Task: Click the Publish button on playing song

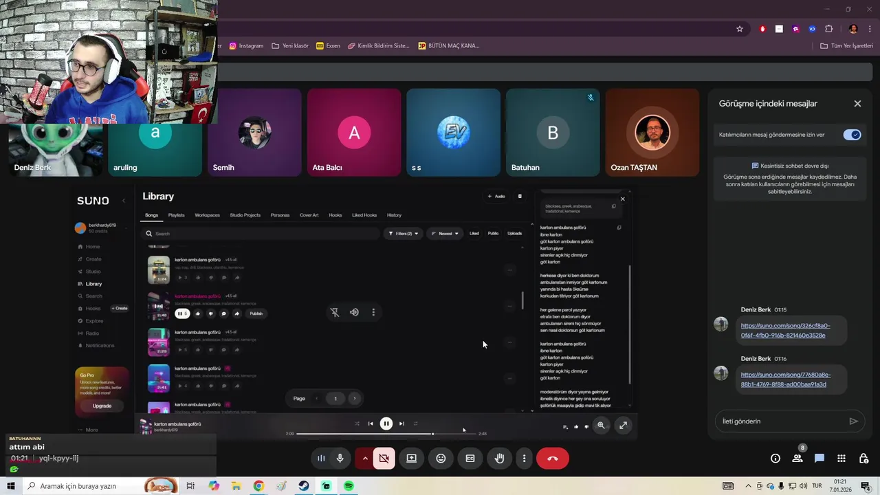Action: click(256, 313)
